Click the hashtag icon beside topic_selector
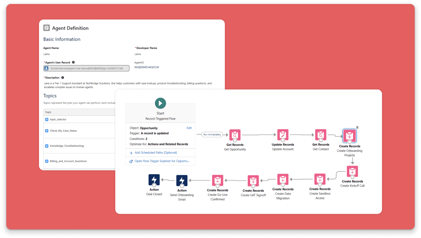Viewport: 421px width, 238px height. click(x=47, y=119)
